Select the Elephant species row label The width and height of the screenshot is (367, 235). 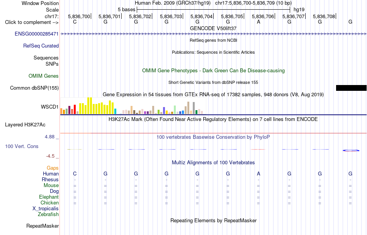point(49,197)
